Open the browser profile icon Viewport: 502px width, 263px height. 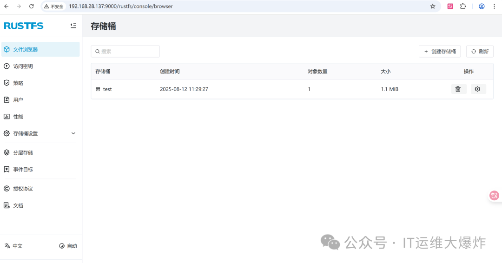coord(482,7)
